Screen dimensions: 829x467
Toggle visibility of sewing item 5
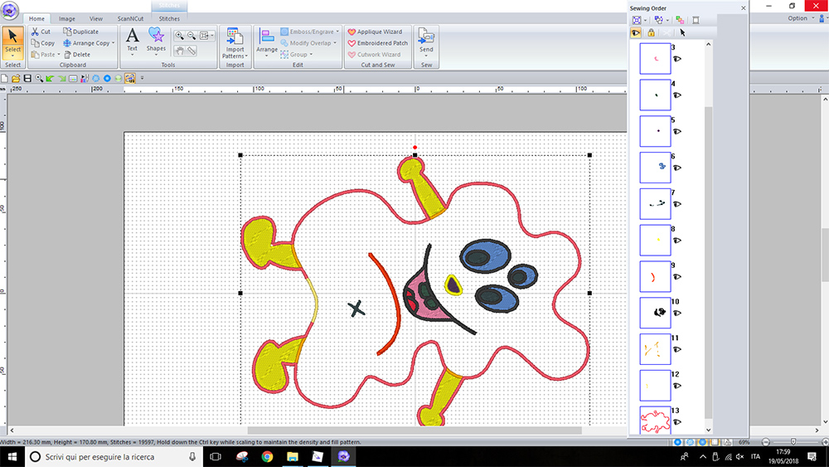point(677,131)
